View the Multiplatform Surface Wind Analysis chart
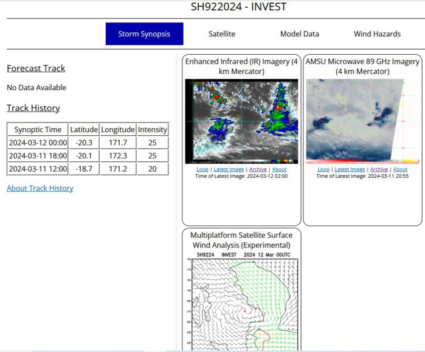The height and width of the screenshot is (352, 425). coord(241,300)
